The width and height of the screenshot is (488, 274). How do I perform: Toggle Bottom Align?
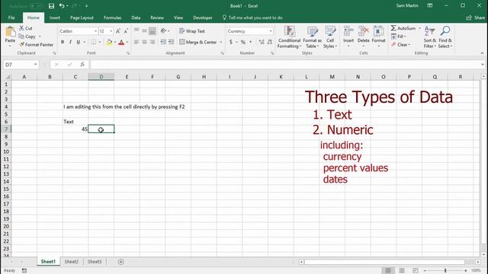(152, 30)
